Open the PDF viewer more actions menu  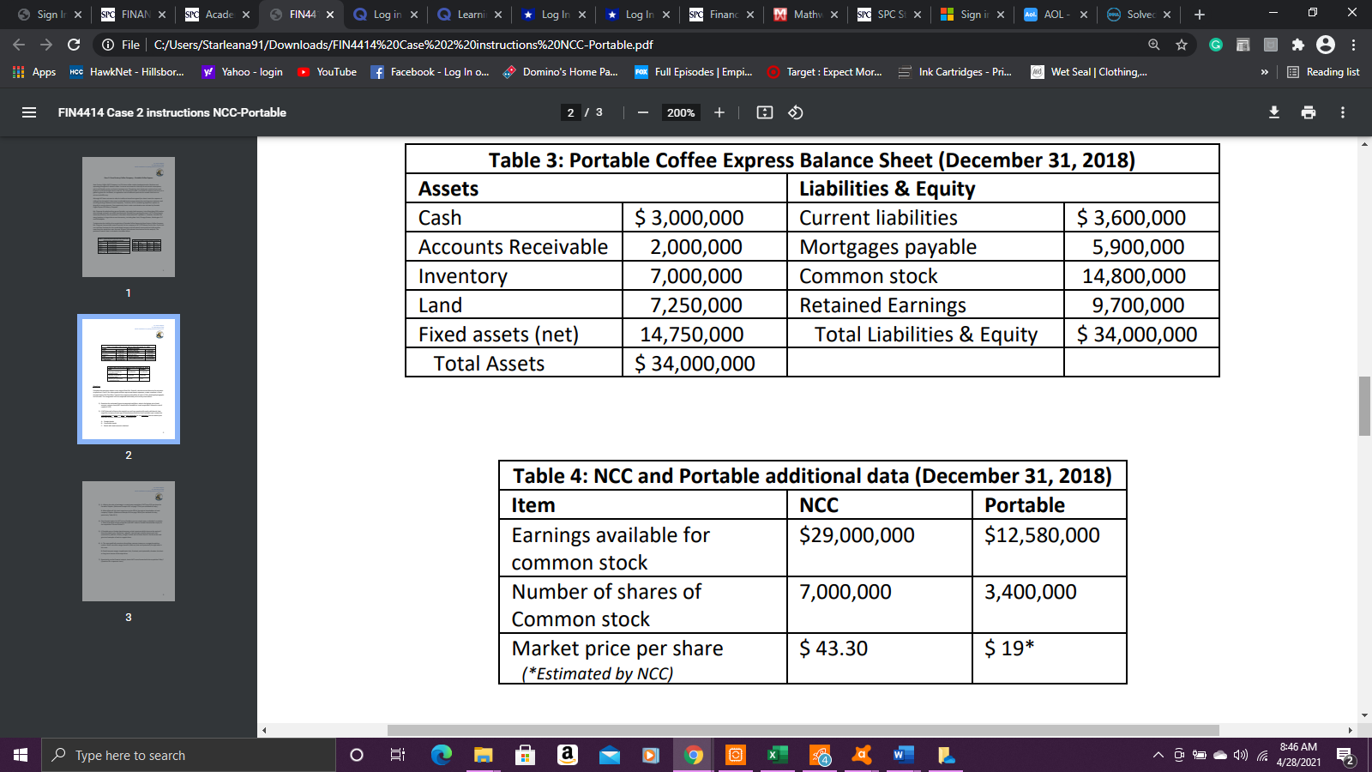(x=1343, y=112)
